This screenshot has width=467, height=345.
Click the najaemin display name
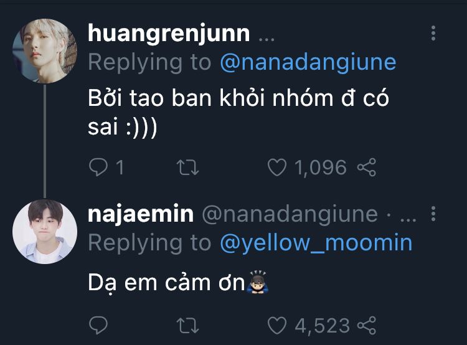pyautogui.click(x=141, y=214)
